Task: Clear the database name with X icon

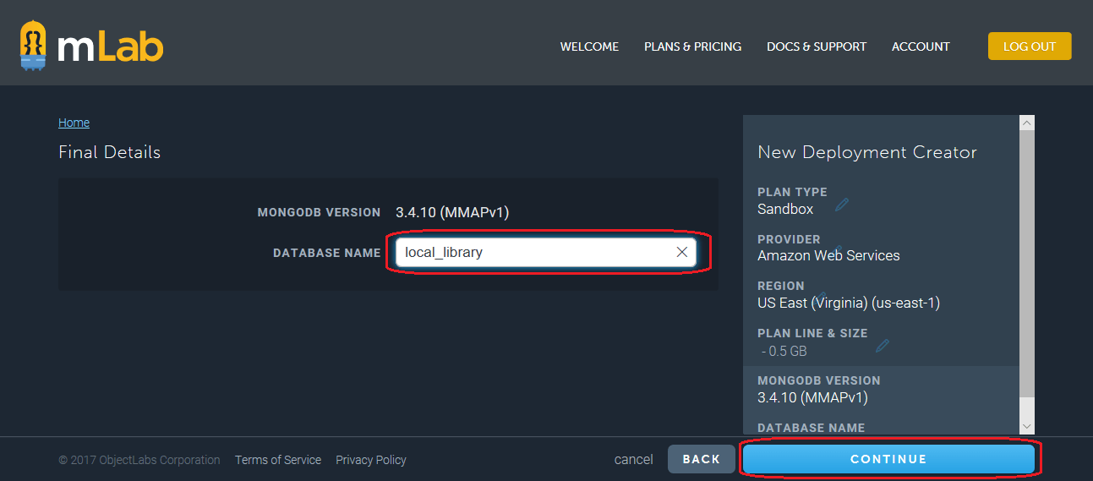Action: 682,252
